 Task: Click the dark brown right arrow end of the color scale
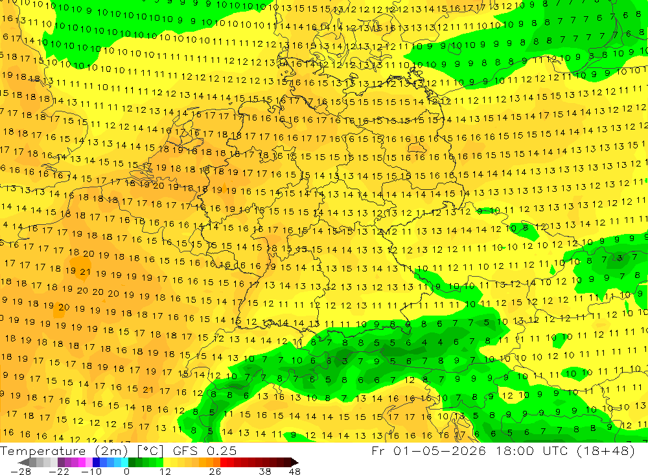[x=295, y=463]
